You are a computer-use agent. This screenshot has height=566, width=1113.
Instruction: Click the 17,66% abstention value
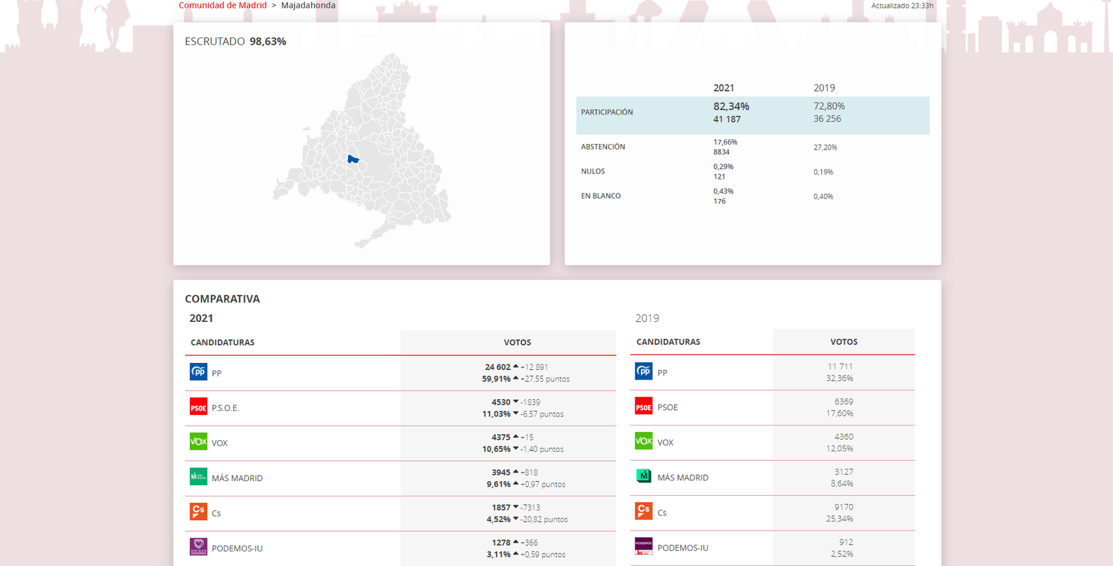pyautogui.click(x=725, y=142)
